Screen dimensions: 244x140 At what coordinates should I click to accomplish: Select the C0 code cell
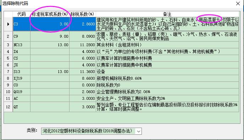pyautogui.click(x=22, y=85)
